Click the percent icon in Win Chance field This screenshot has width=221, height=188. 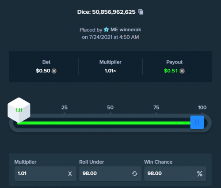pos(200,174)
